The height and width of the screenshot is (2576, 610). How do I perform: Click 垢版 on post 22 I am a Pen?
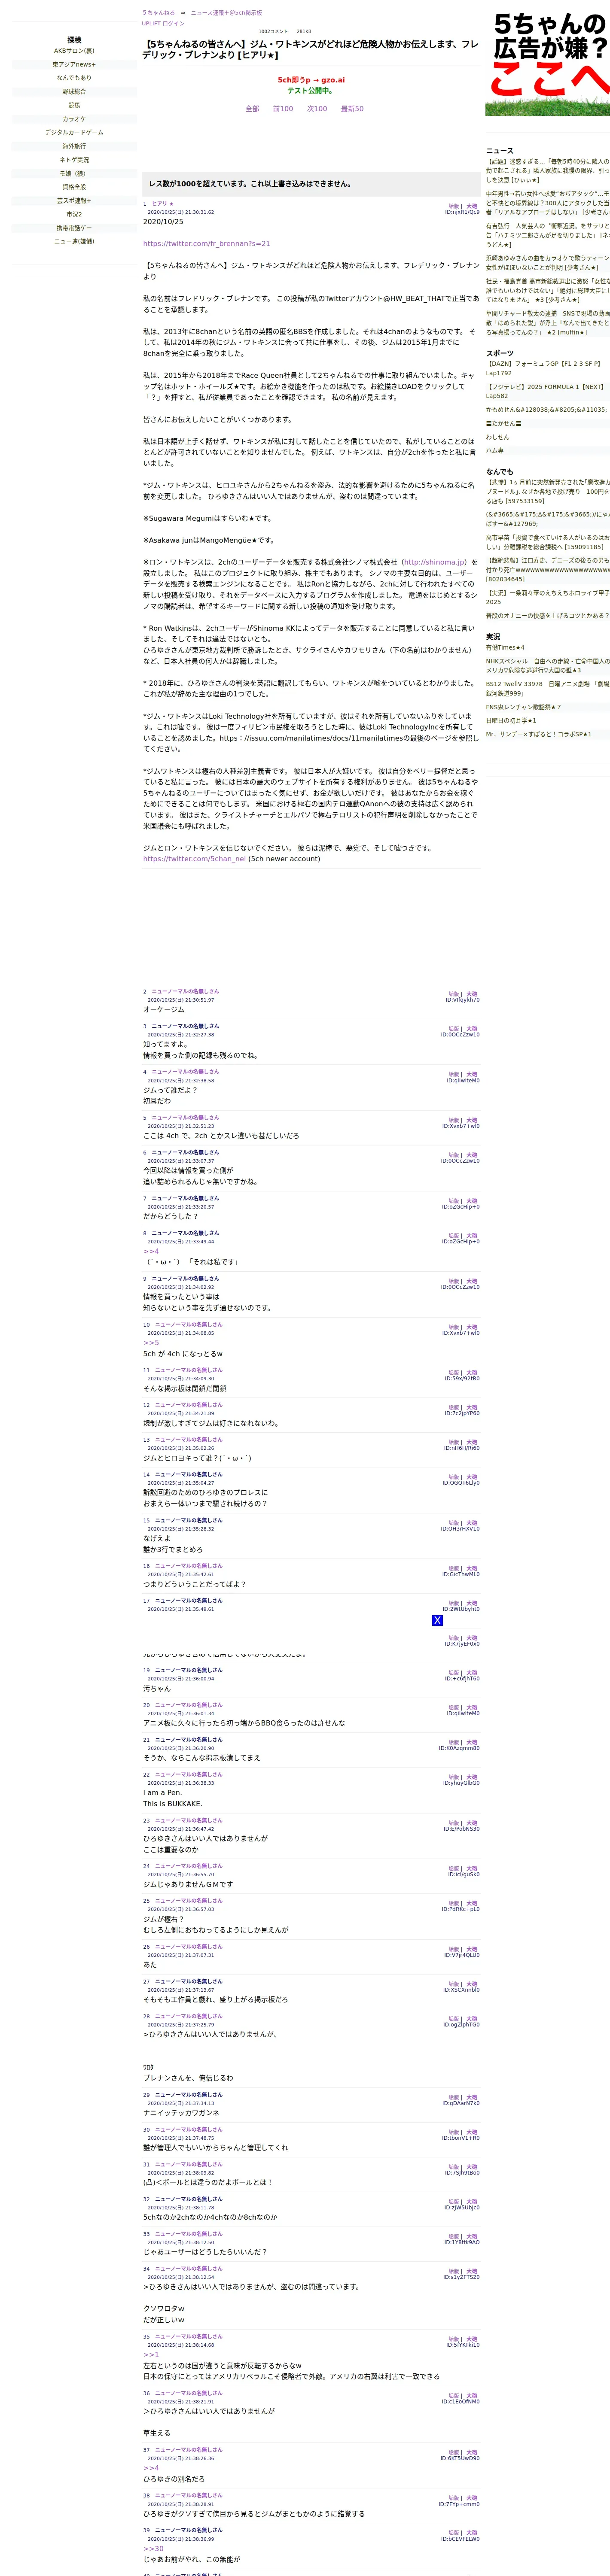pos(454,1777)
